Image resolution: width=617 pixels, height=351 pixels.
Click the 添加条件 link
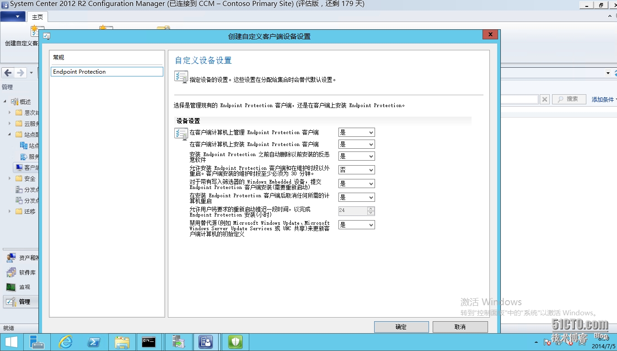604,99
